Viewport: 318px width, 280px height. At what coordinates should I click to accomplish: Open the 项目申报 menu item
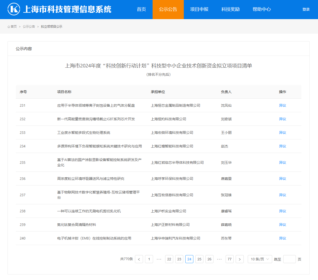coord(199,9)
